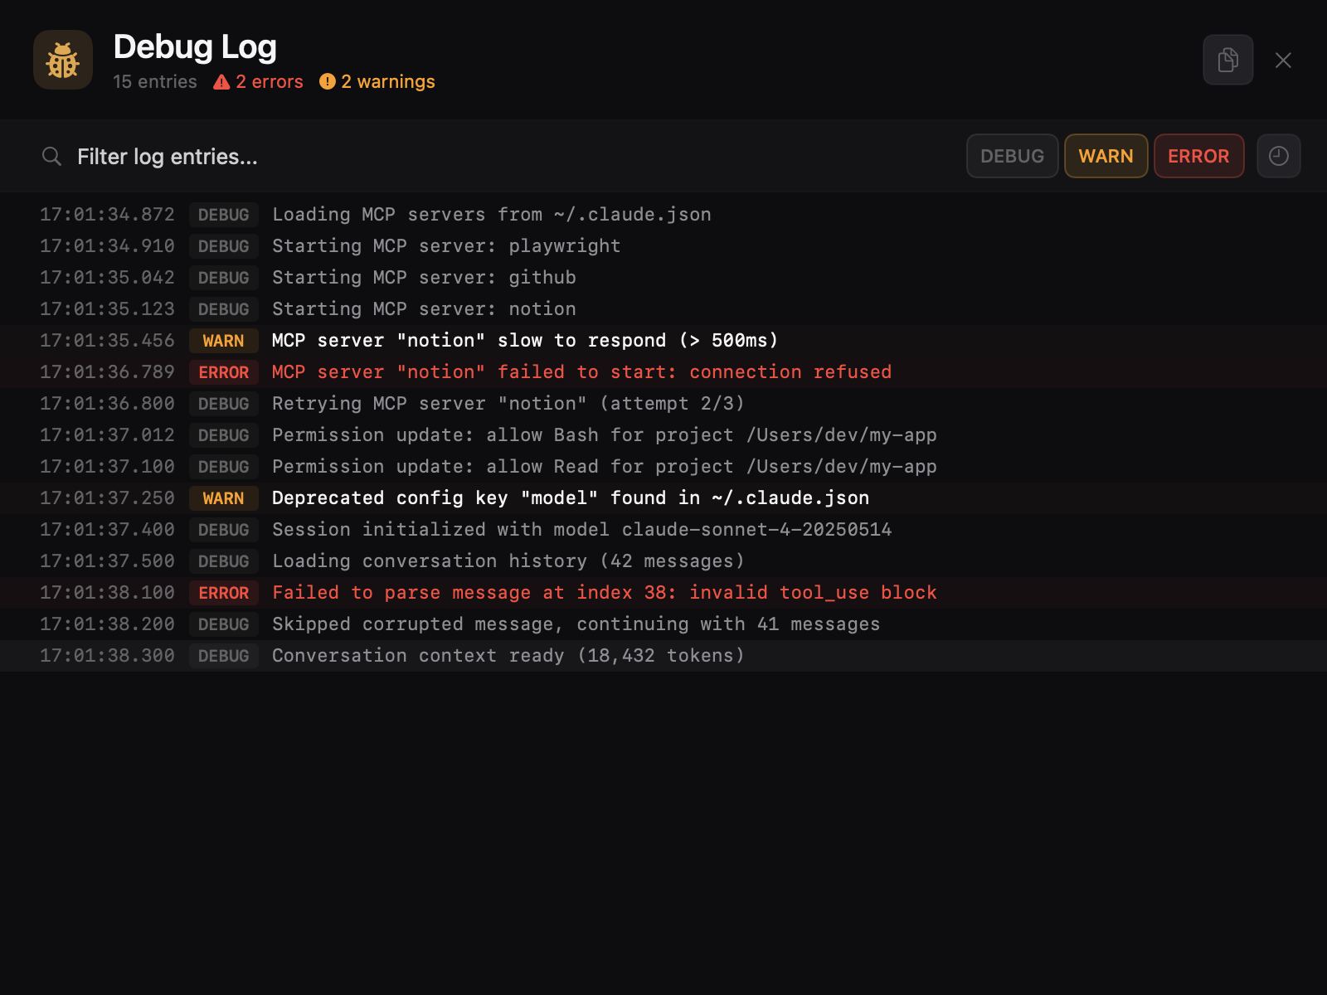Click the ERROR badge on the parse failure entry
This screenshot has height=995, width=1327.
pos(223,592)
